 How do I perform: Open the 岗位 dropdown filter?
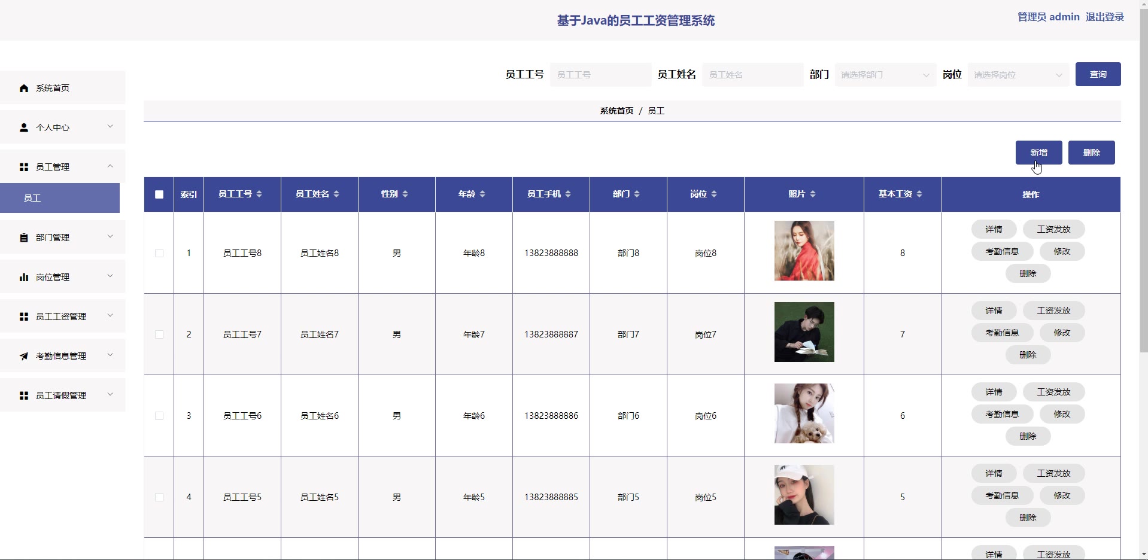coord(1018,75)
